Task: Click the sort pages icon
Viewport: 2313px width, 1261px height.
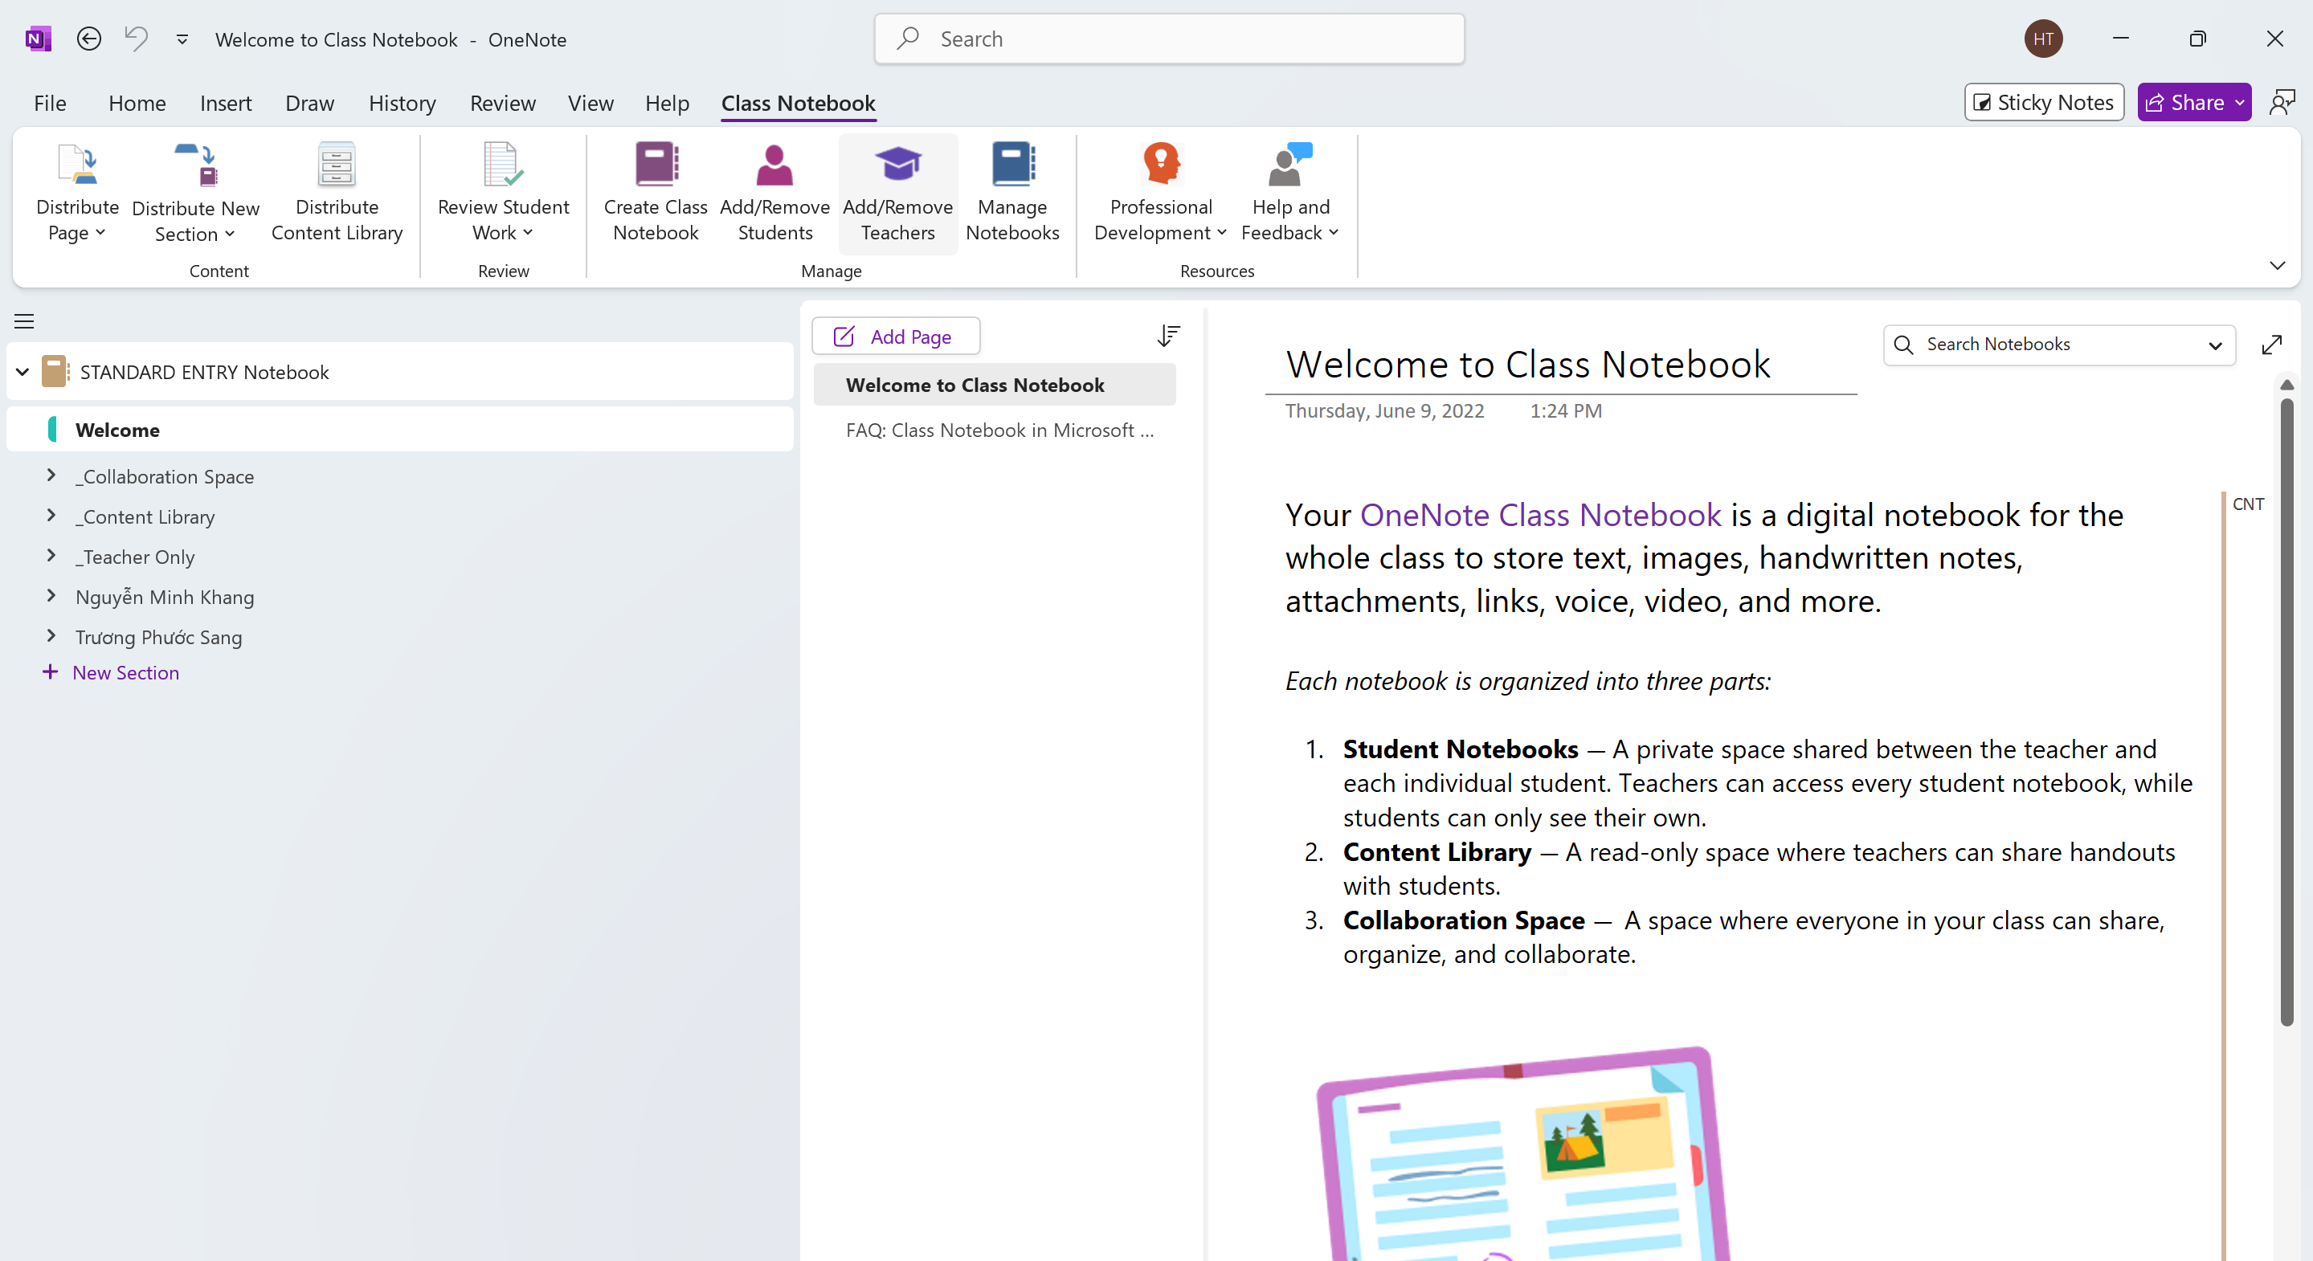Action: click(1167, 336)
